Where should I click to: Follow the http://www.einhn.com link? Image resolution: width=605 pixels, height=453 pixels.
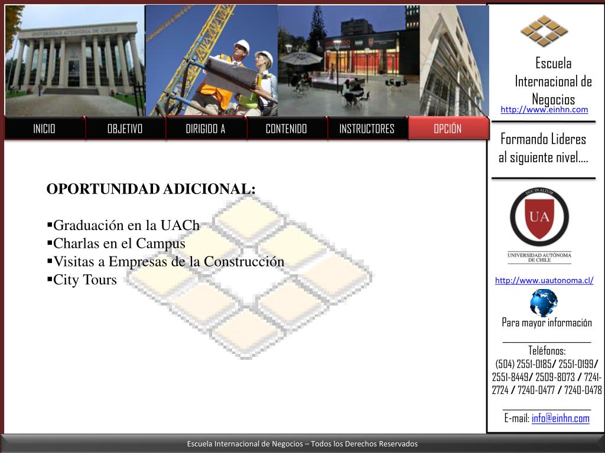(x=544, y=109)
